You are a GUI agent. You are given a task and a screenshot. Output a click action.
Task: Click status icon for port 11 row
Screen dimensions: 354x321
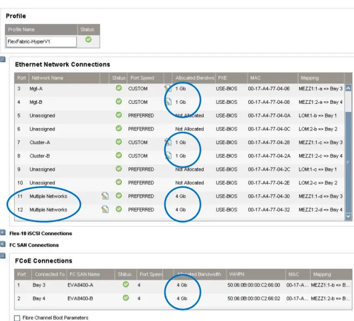[x=119, y=196]
